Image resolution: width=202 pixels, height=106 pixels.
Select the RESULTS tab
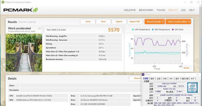coord(173,10)
